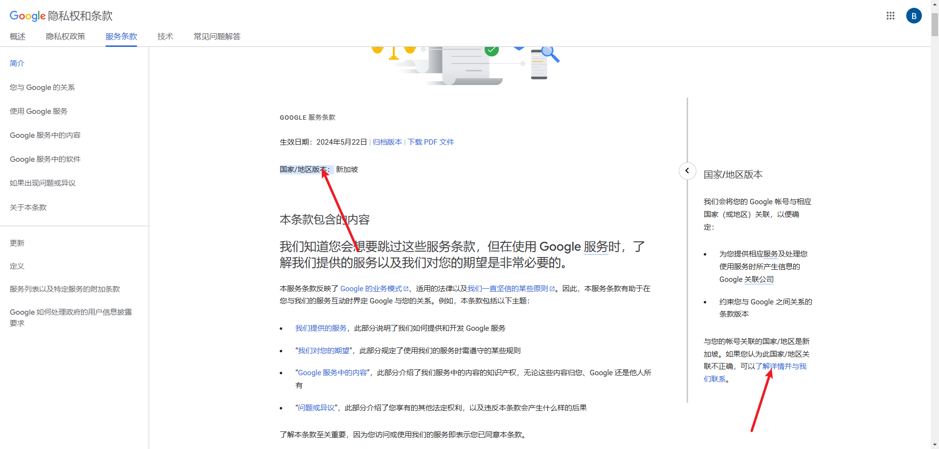939x449 pixels.
Task: Click the scrollbar up arrow
Action: coord(935,4)
